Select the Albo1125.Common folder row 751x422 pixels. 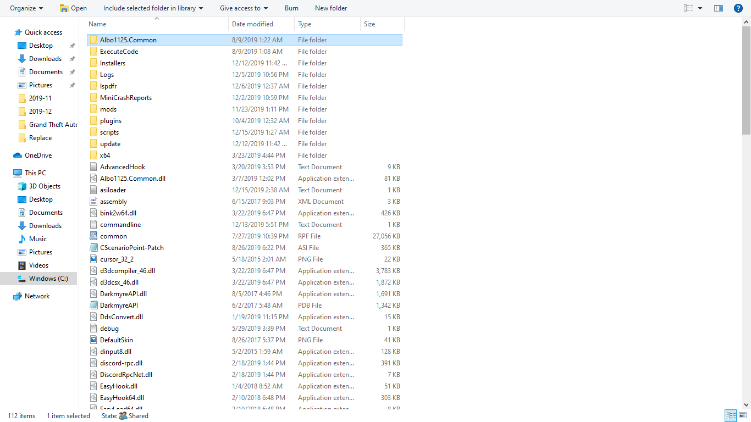pos(245,40)
